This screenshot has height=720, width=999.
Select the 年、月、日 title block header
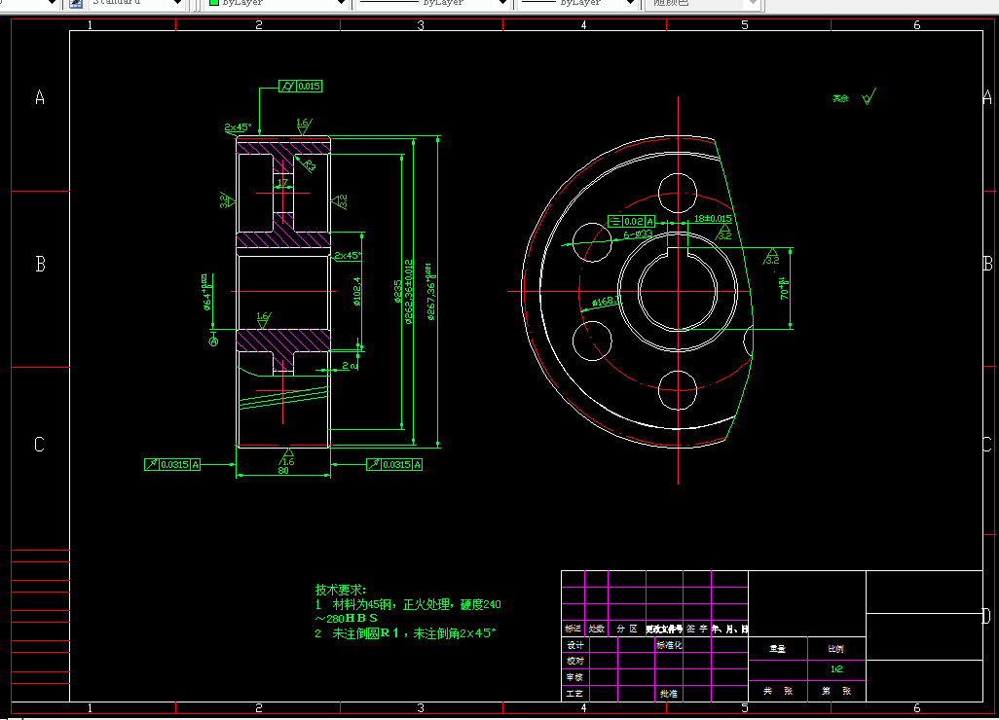729,629
